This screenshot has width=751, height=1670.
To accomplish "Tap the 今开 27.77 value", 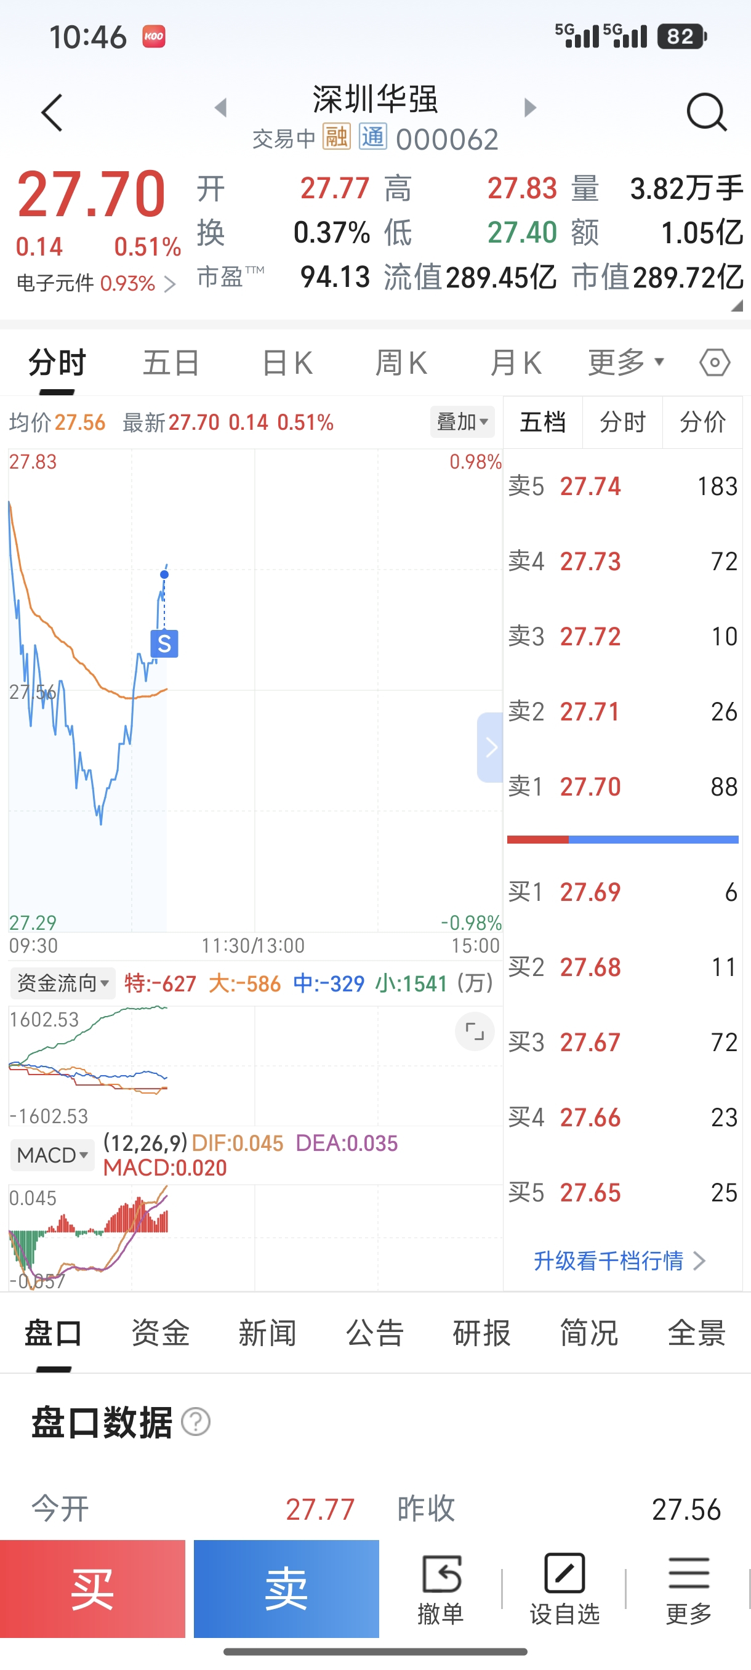I will (320, 1510).
